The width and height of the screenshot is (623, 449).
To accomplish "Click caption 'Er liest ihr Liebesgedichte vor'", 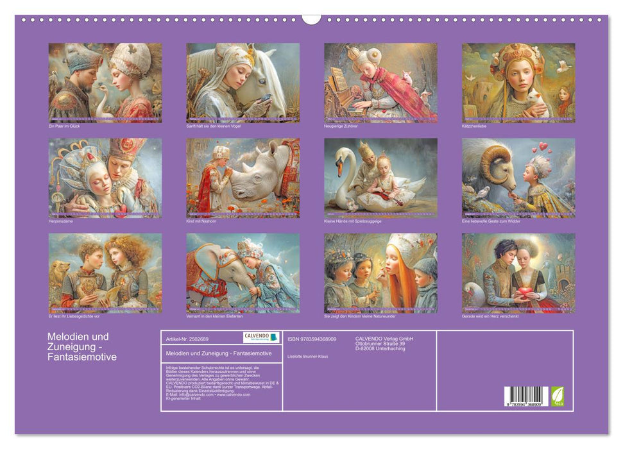I will click(x=74, y=317).
